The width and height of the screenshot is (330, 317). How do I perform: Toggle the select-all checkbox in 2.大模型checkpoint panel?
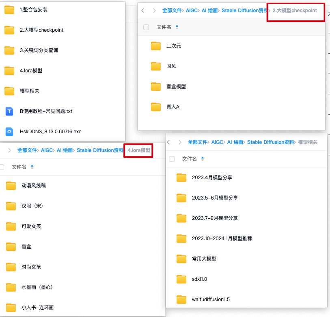(x=145, y=28)
